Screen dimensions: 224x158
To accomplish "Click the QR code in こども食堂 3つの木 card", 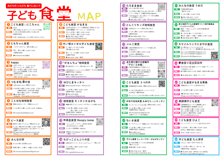I will pyautogui.click(x=162, y=84).
